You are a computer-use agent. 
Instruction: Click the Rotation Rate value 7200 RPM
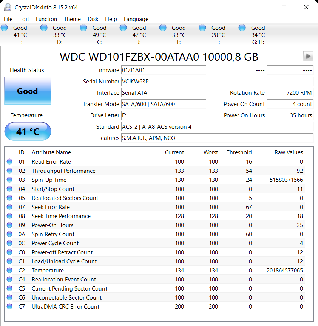290,93
